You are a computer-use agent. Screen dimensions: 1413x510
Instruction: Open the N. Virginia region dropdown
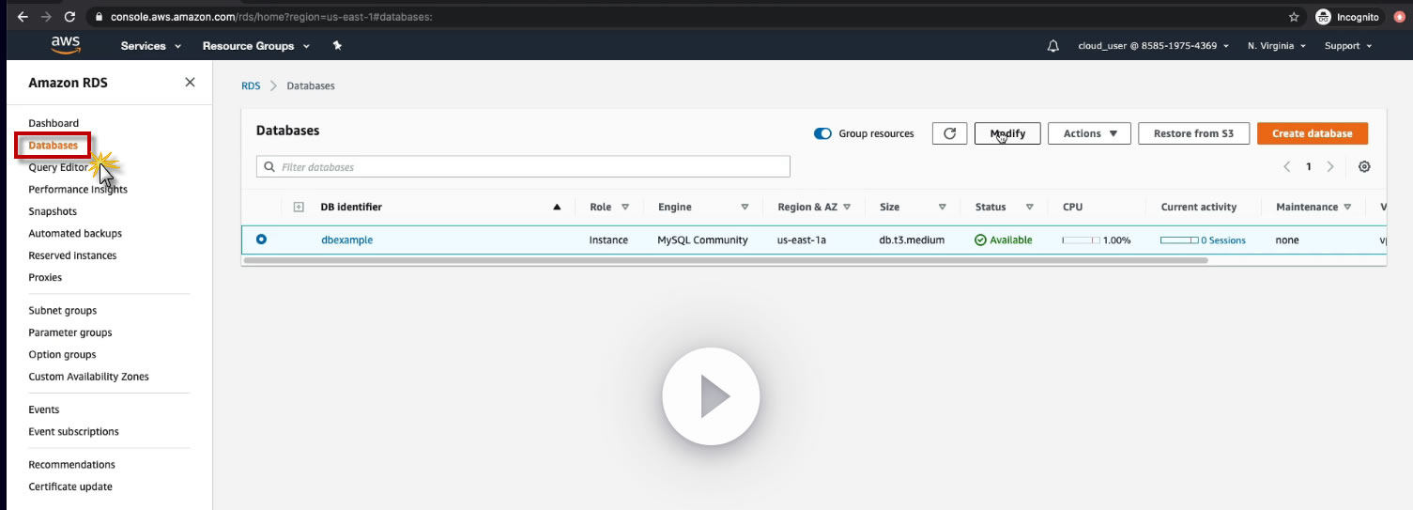(1276, 46)
